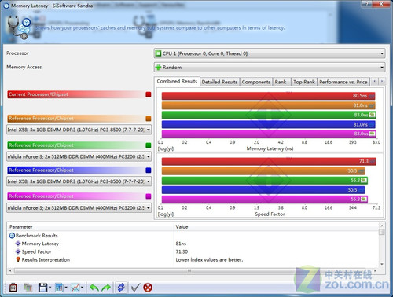Image resolution: width=393 pixels, height=297 pixels.
Task: Click the copy results icon in bottom toolbar
Action: click(28, 288)
